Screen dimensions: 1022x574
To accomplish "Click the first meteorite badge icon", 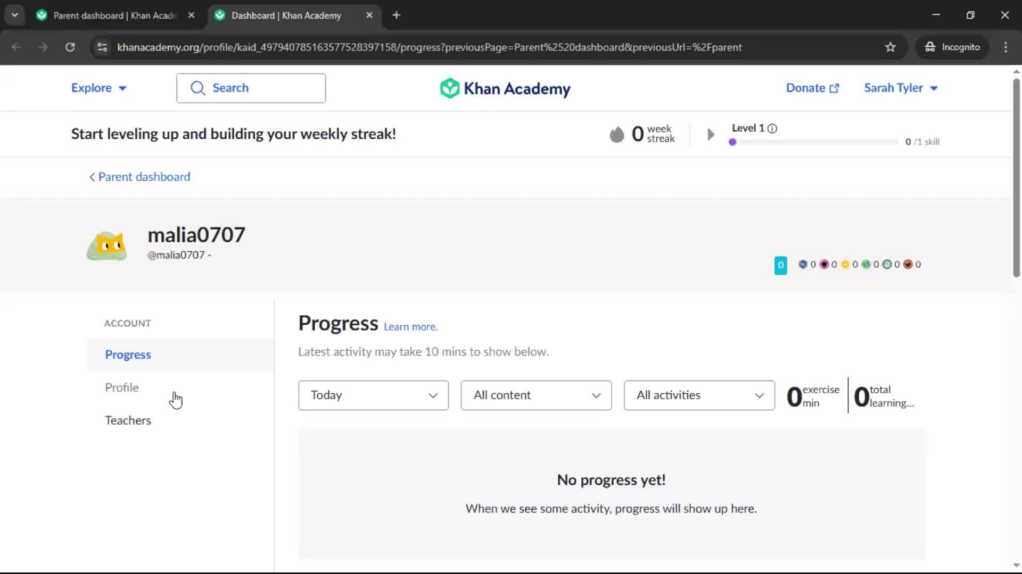I will tap(803, 264).
